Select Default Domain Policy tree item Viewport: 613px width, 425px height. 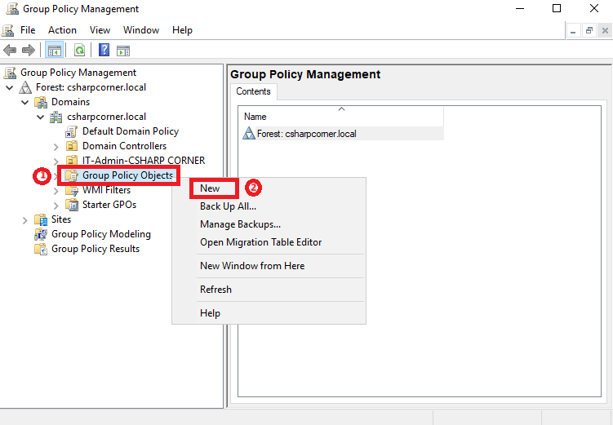pyautogui.click(x=131, y=131)
